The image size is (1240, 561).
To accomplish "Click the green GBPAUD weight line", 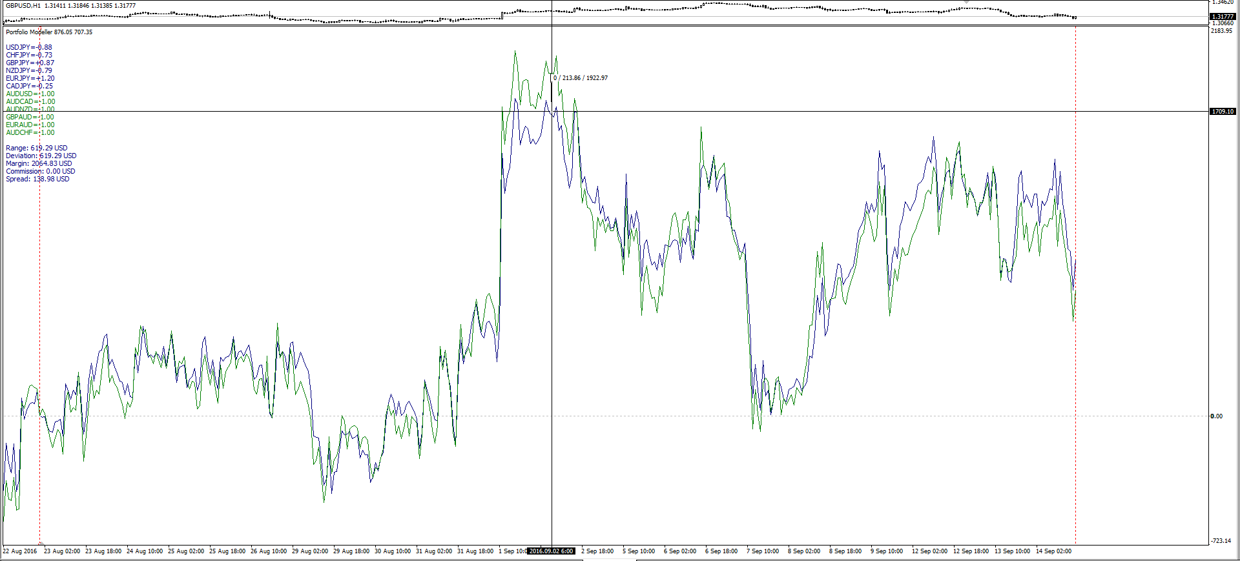I will click(x=30, y=117).
